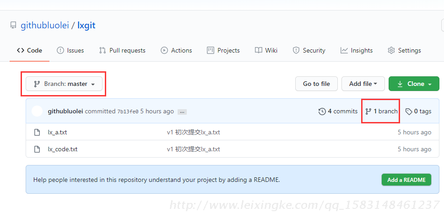The height and width of the screenshot is (218, 444).
Task: Click the committer avatar circle
Action: point(37,111)
